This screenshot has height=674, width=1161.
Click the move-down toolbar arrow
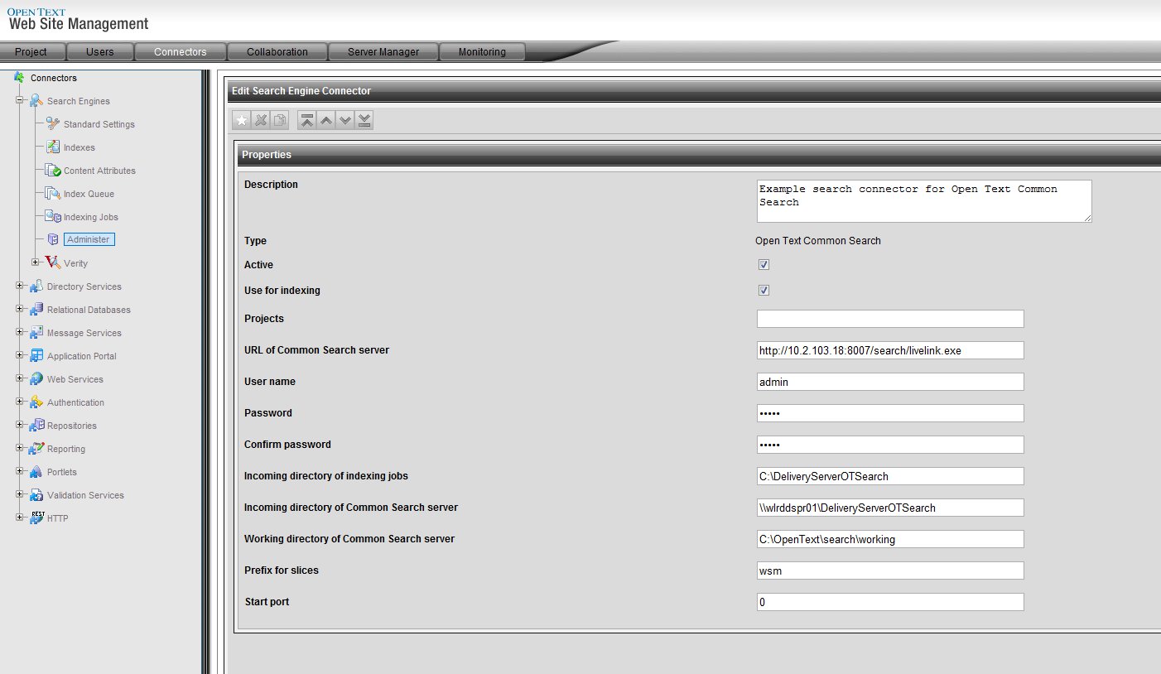tap(345, 121)
